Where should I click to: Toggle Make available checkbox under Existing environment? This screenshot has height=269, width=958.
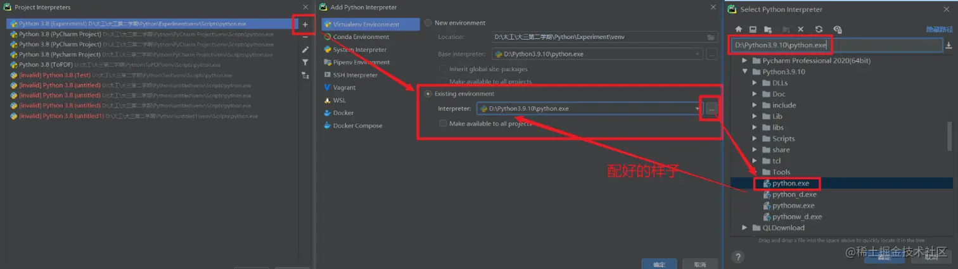click(444, 123)
